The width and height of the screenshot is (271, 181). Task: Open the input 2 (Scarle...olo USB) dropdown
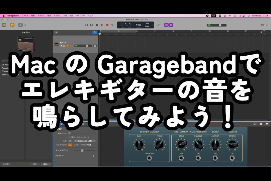85,141
